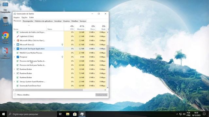The width and height of the screenshot is (209, 117).
Task: Click the Lightshot process icon
Action: click(18, 36)
